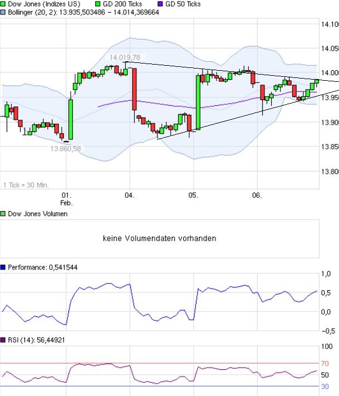Viewport: 339px width, 396px height.
Task: Select the 14.019,78 high price label
Action: click(x=124, y=57)
